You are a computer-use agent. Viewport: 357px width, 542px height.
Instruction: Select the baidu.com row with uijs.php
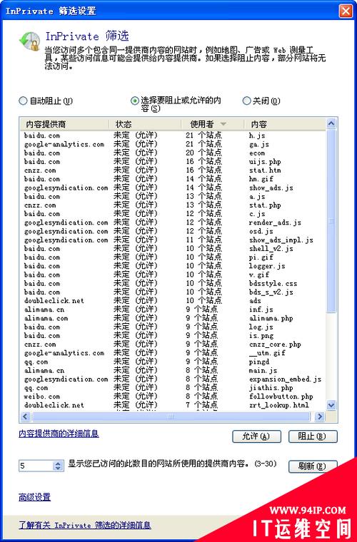coord(173,161)
